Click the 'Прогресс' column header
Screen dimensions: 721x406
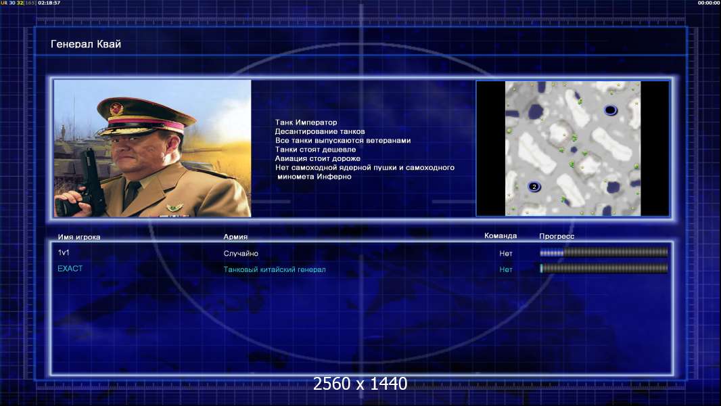point(557,236)
